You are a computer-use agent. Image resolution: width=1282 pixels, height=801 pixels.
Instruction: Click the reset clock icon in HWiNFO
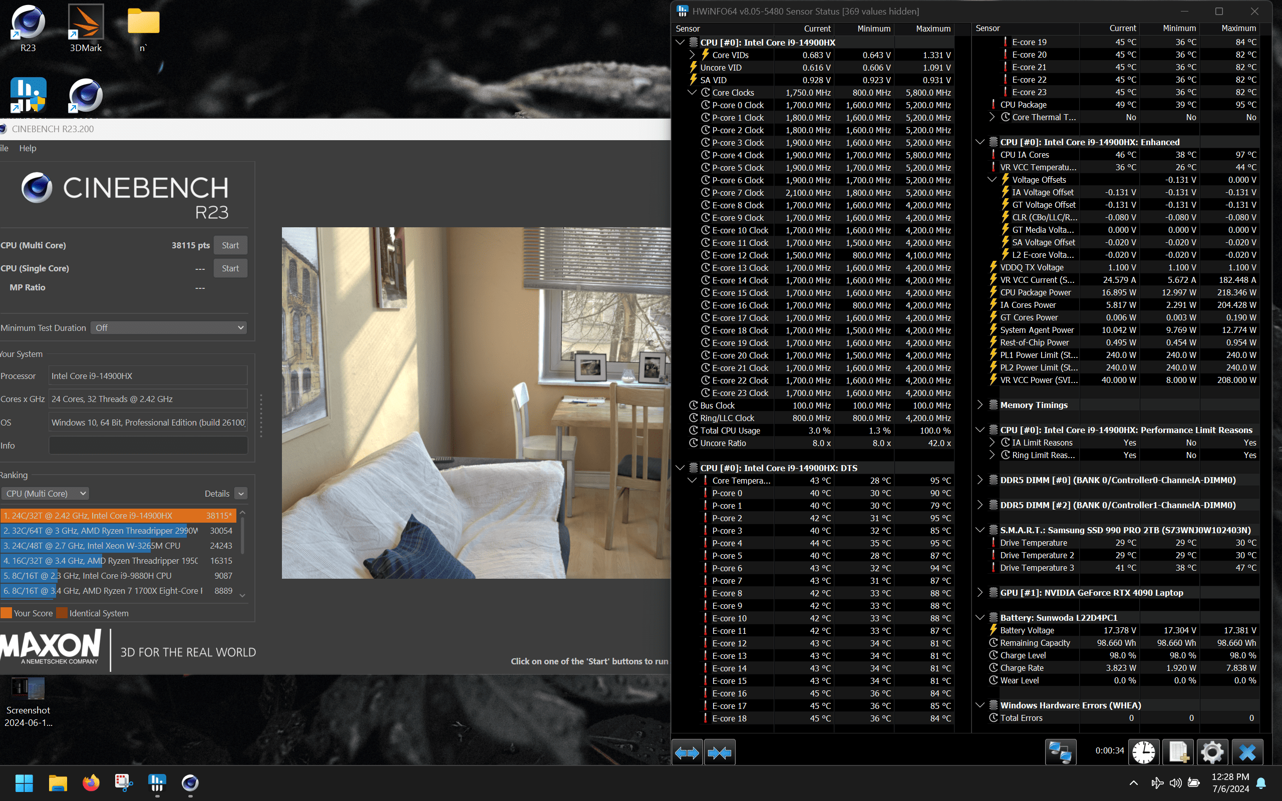pyautogui.click(x=1144, y=752)
